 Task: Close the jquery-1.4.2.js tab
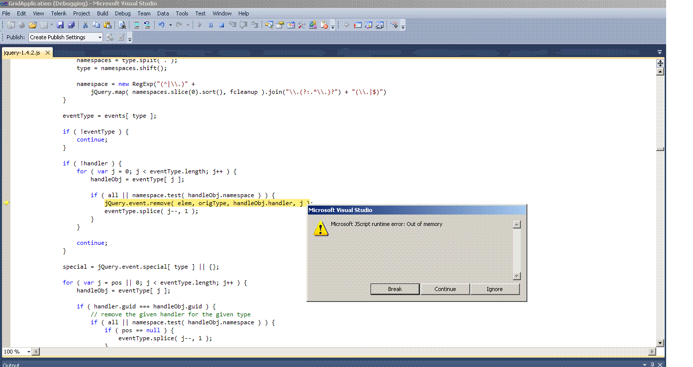[48, 52]
